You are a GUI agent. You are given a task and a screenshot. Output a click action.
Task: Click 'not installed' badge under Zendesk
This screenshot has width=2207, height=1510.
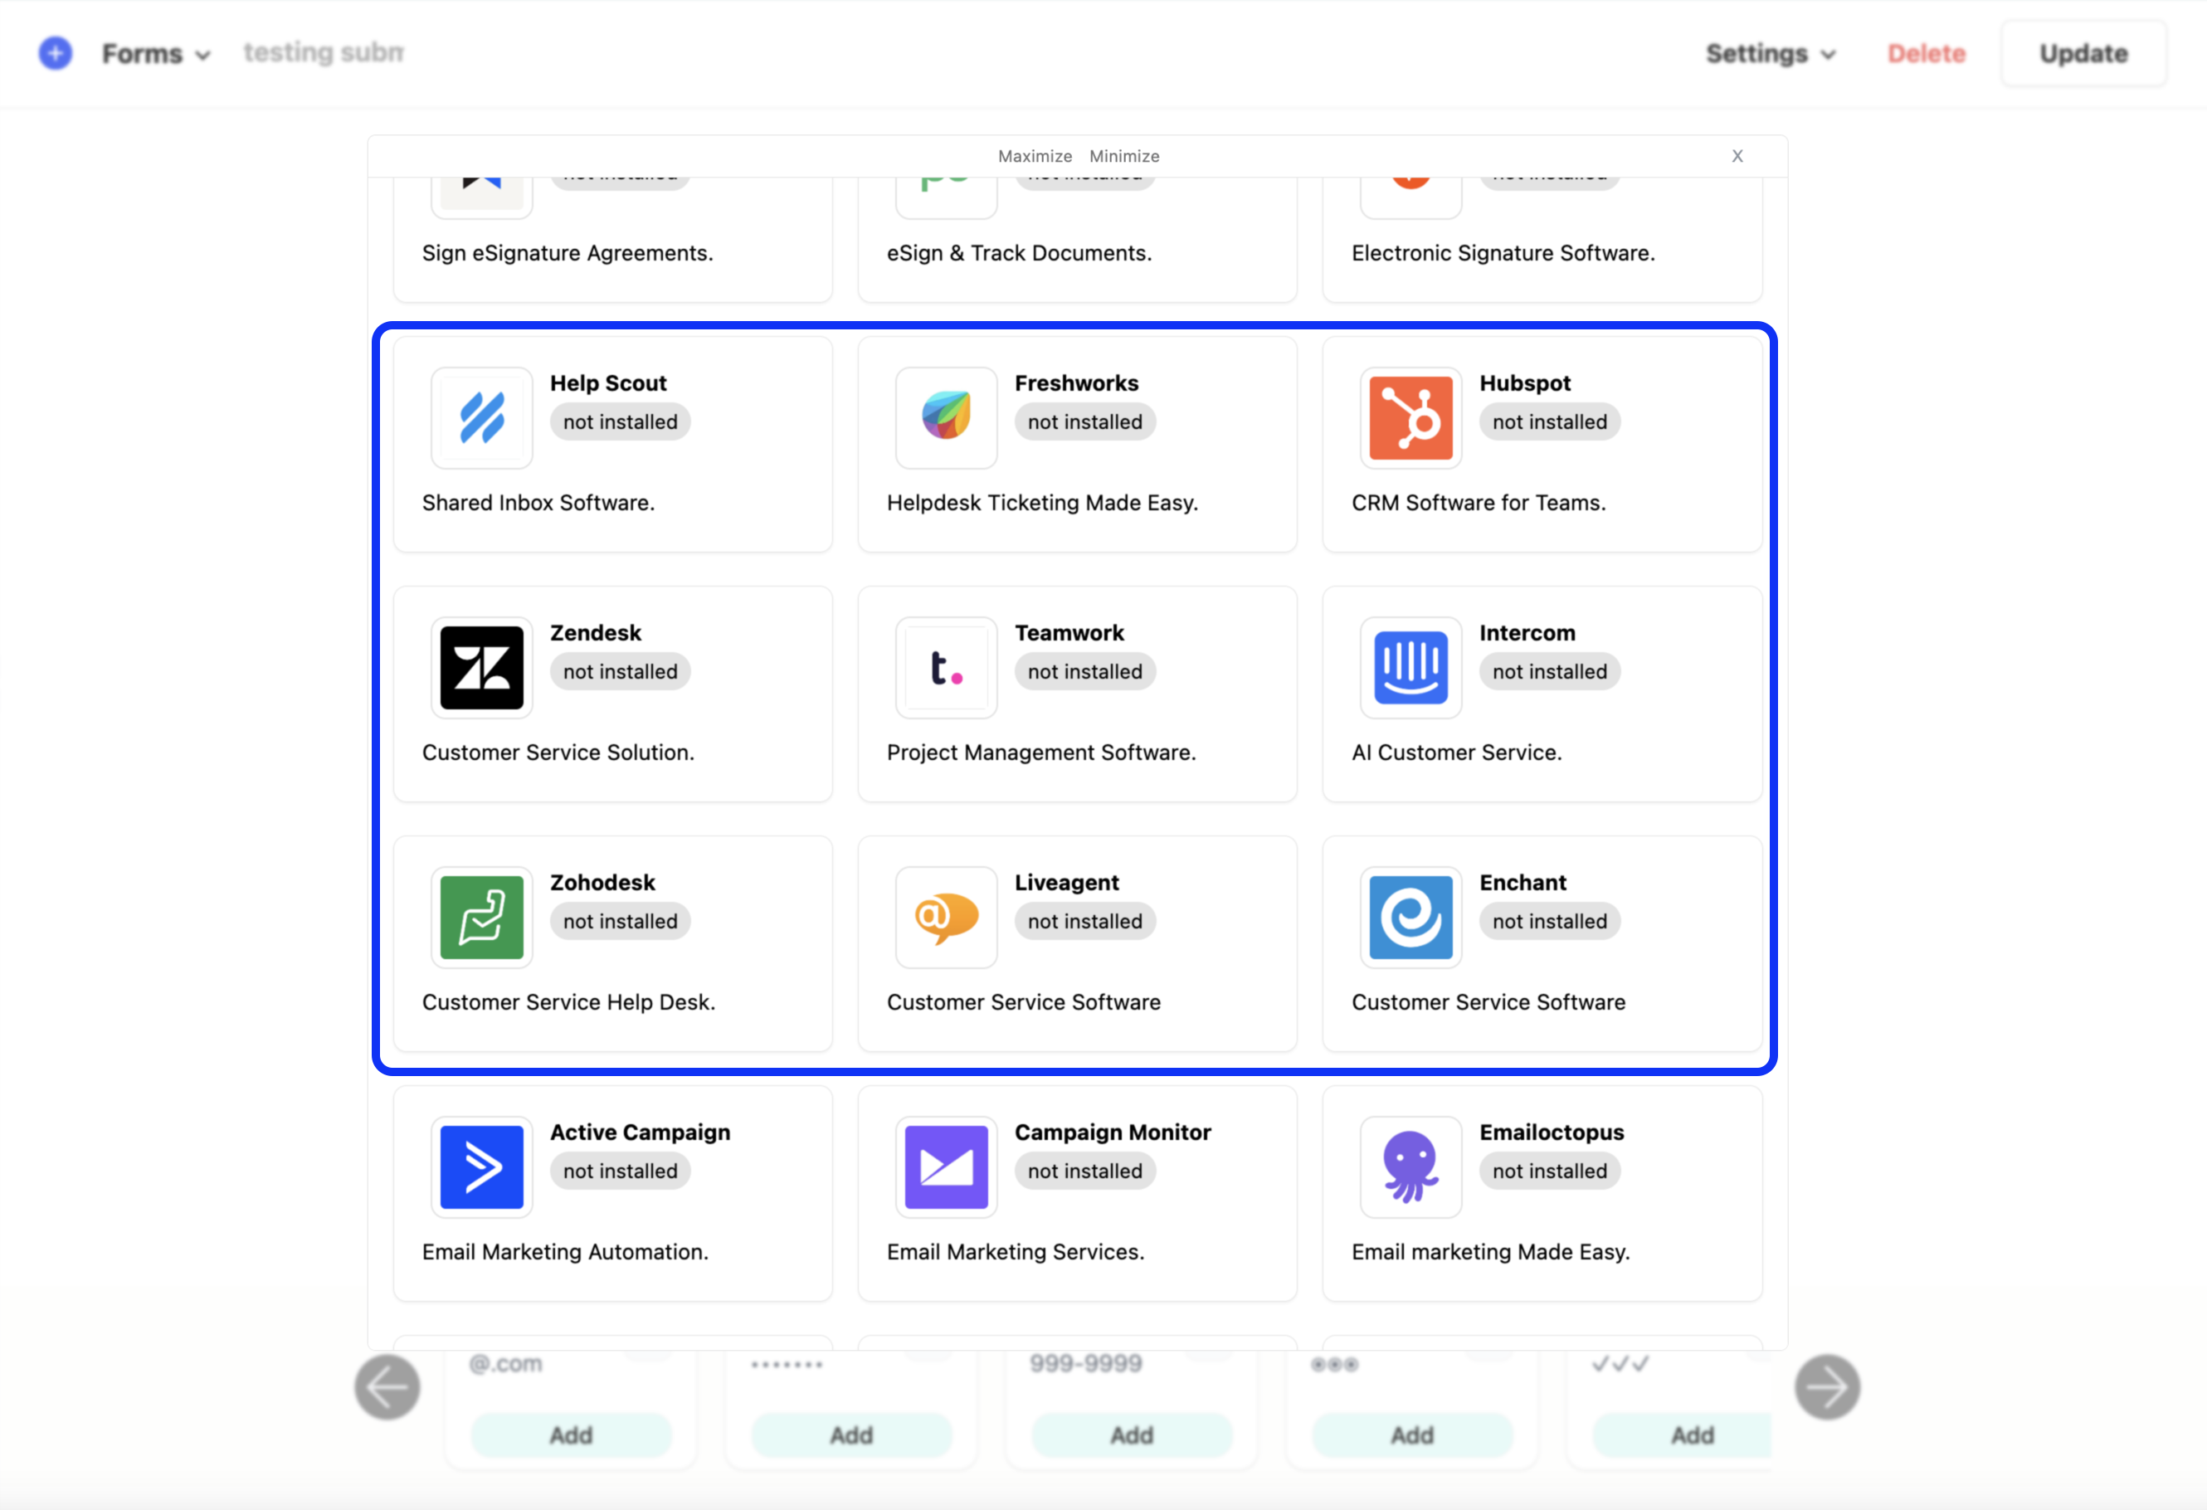click(620, 671)
